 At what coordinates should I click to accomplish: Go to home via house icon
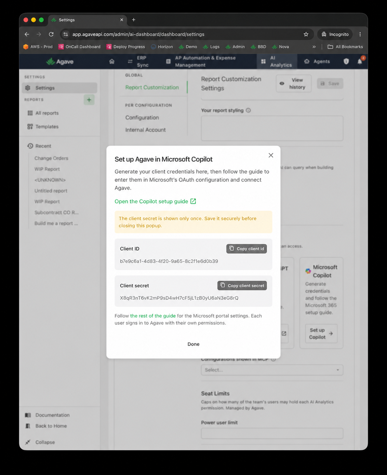click(112, 62)
